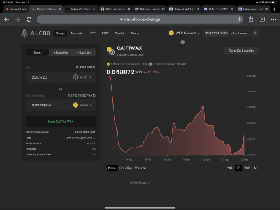The image size is (280, 210).
Task: Click the Liquidity alcor.dex subtitle
Action: pyautogui.click(x=130, y=55)
